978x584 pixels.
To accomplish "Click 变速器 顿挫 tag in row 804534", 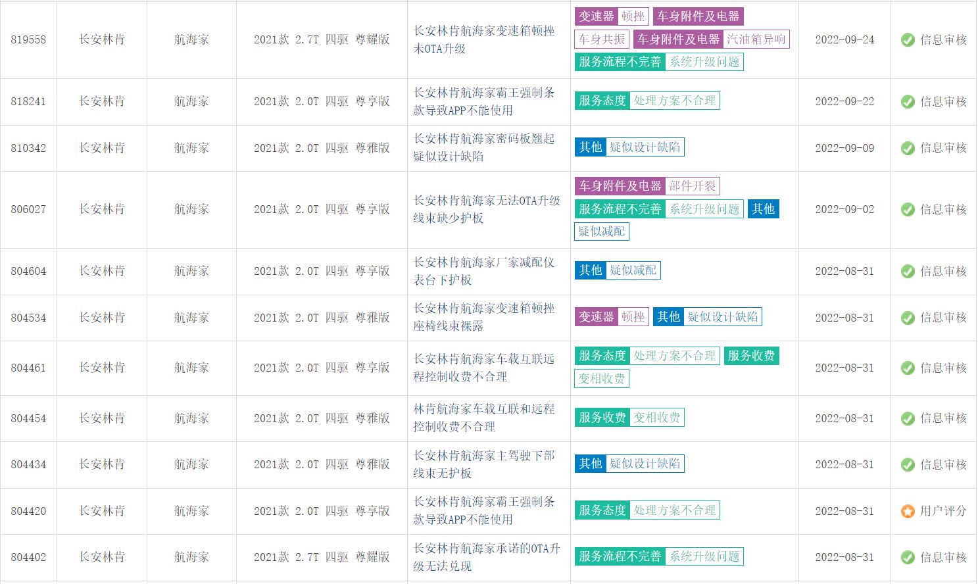I will (x=612, y=317).
